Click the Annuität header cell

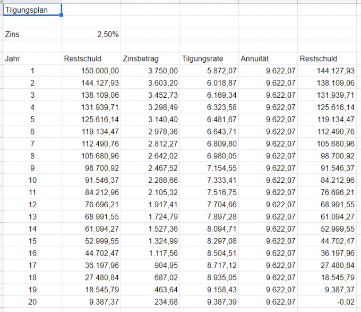tap(268, 58)
